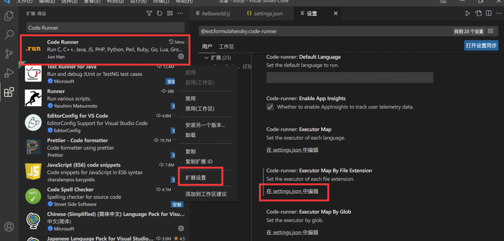Screen dimensions: 504x241
Task: Edit Executor Map By File Extension link
Action: point(292,191)
